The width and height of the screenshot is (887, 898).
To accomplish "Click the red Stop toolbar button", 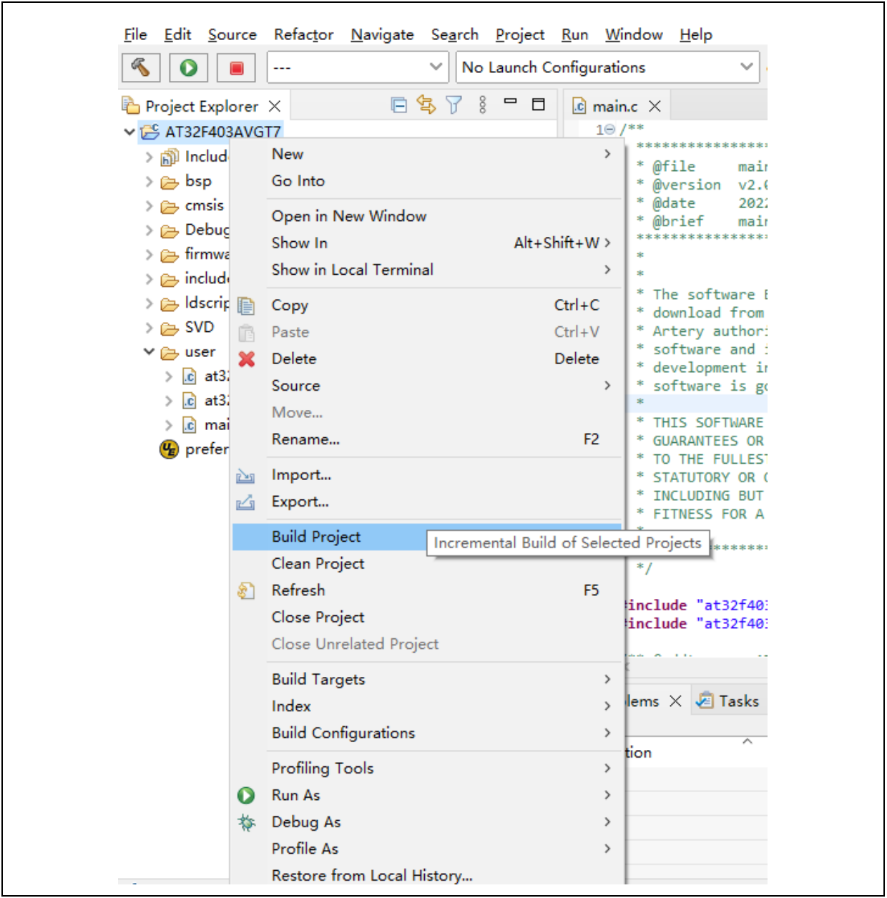I will [236, 68].
